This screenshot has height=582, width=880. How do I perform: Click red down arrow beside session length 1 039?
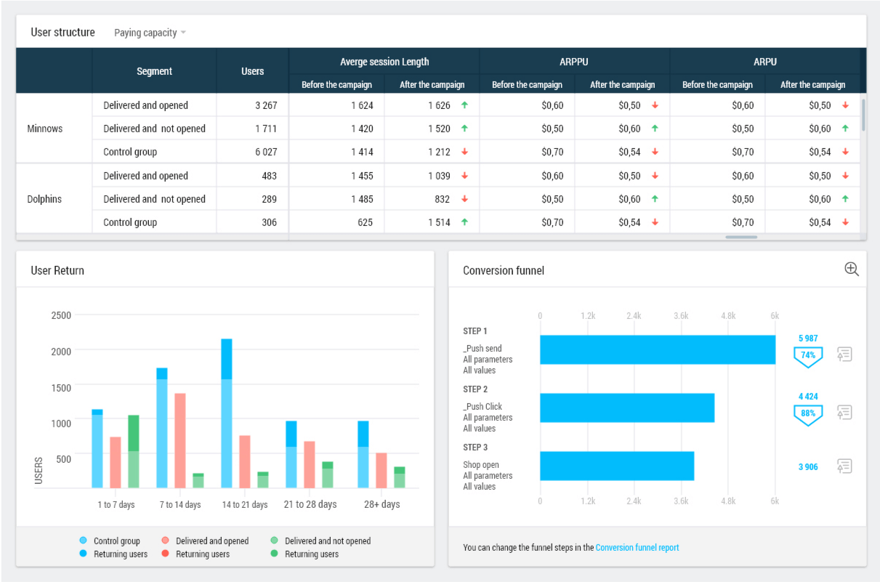click(x=464, y=176)
